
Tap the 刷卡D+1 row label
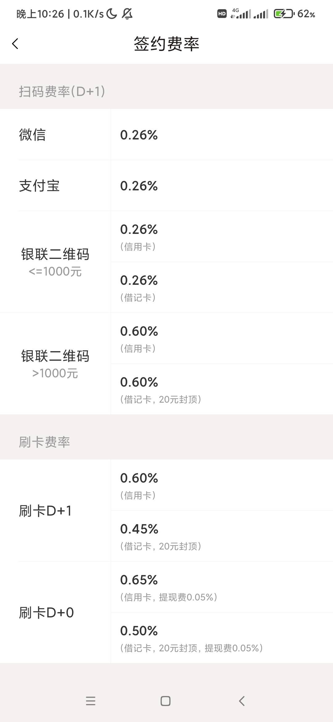[46, 511]
